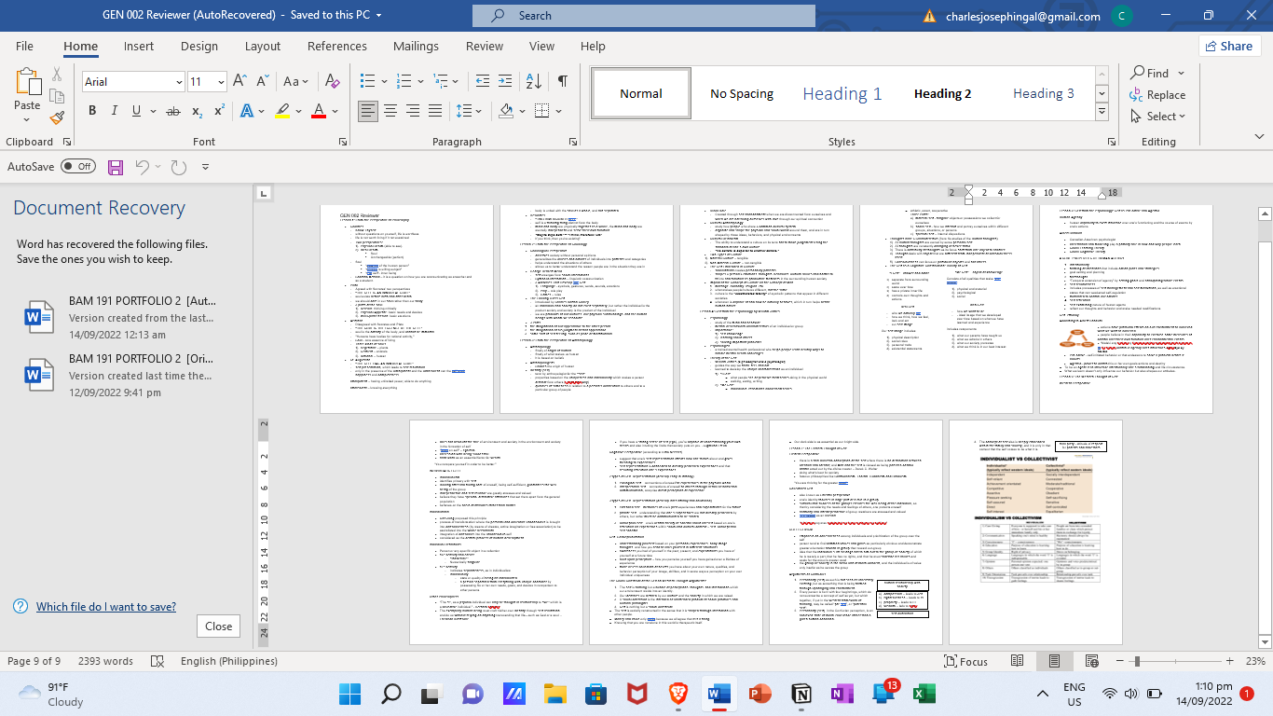
Task: Apply yellow text highlight color
Action: click(283, 111)
